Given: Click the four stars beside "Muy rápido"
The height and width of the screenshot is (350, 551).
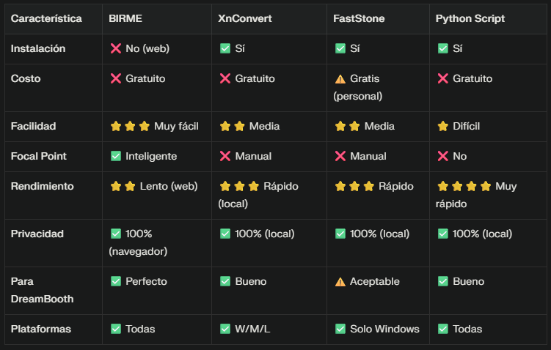Looking at the screenshot, I should click(464, 186).
